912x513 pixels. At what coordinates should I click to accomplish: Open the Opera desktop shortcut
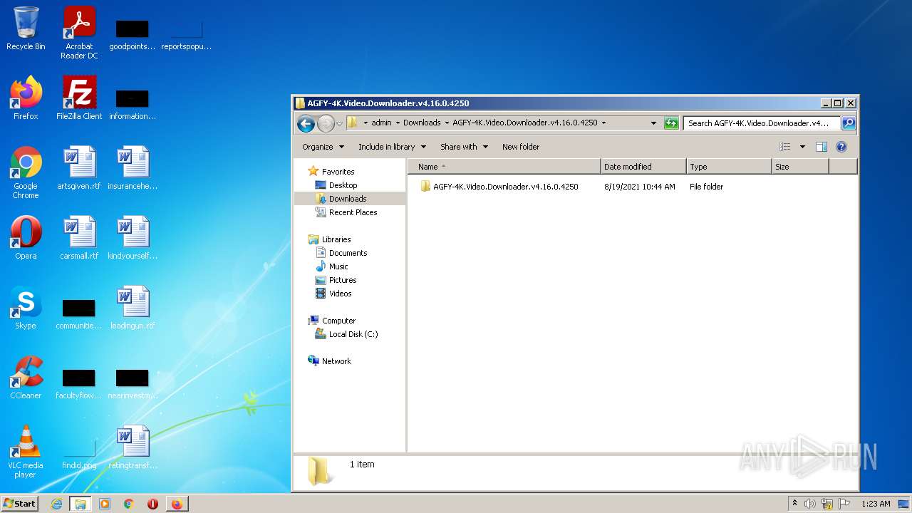click(x=26, y=238)
